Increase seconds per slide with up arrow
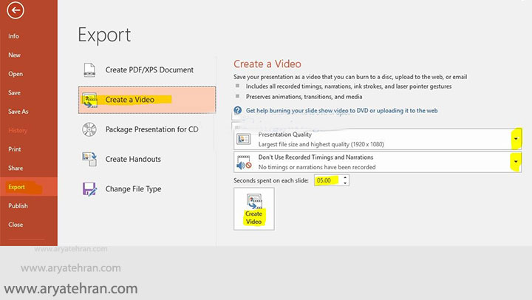The width and height of the screenshot is (532, 300). [x=345, y=178]
